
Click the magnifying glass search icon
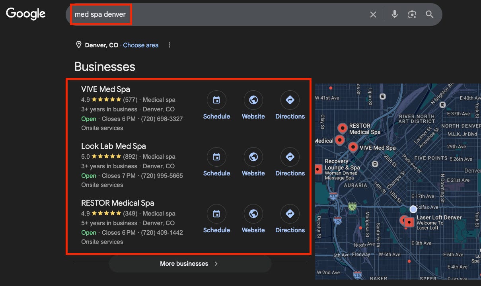click(429, 15)
